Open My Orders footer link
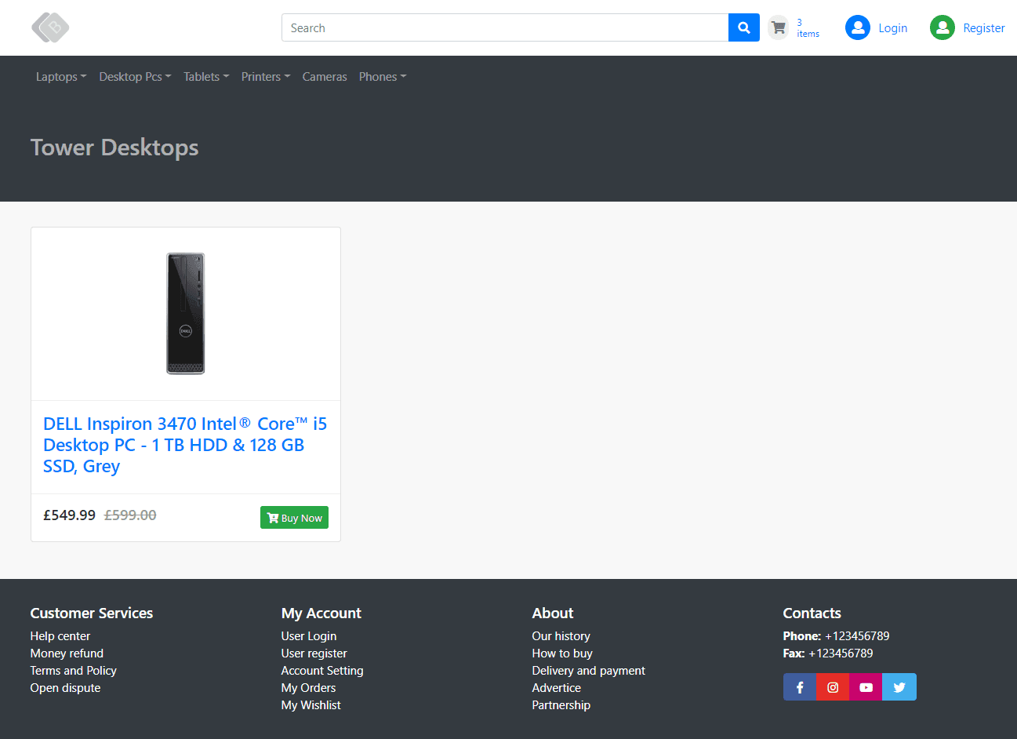This screenshot has width=1017, height=739. (308, 688)
